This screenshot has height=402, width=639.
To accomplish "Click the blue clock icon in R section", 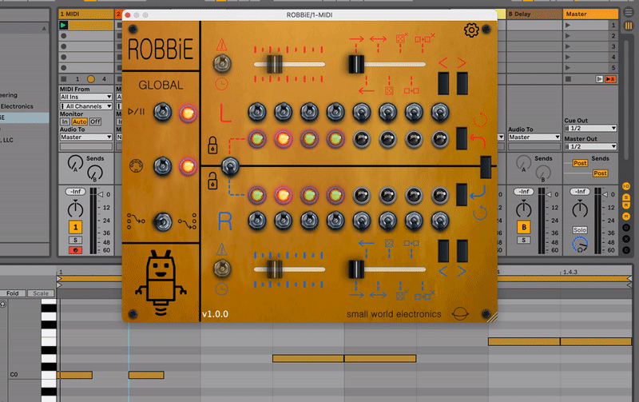I will [221, 289].
